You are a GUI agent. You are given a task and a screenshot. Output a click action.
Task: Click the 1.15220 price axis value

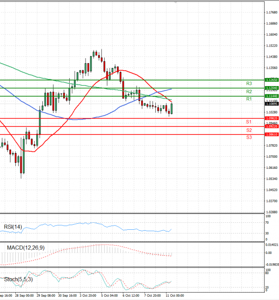click(x=272, y=46)
